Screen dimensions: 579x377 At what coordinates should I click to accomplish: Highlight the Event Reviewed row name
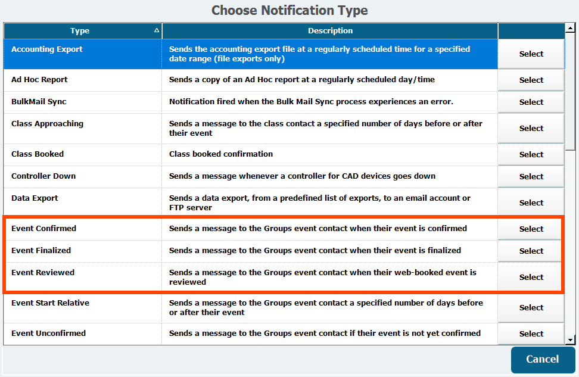click(43, 273)
